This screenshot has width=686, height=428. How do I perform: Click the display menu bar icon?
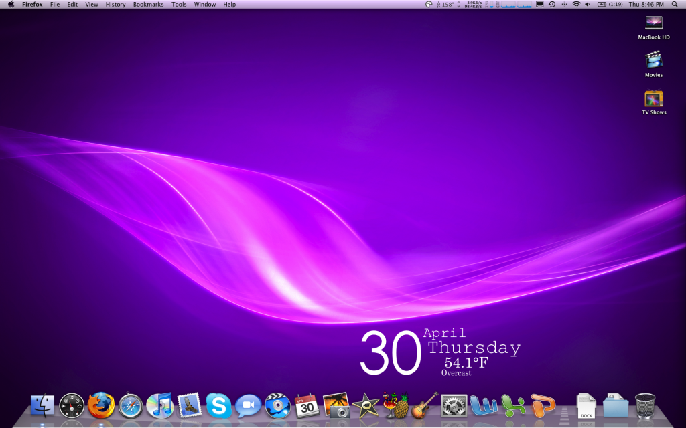(540, 5)
